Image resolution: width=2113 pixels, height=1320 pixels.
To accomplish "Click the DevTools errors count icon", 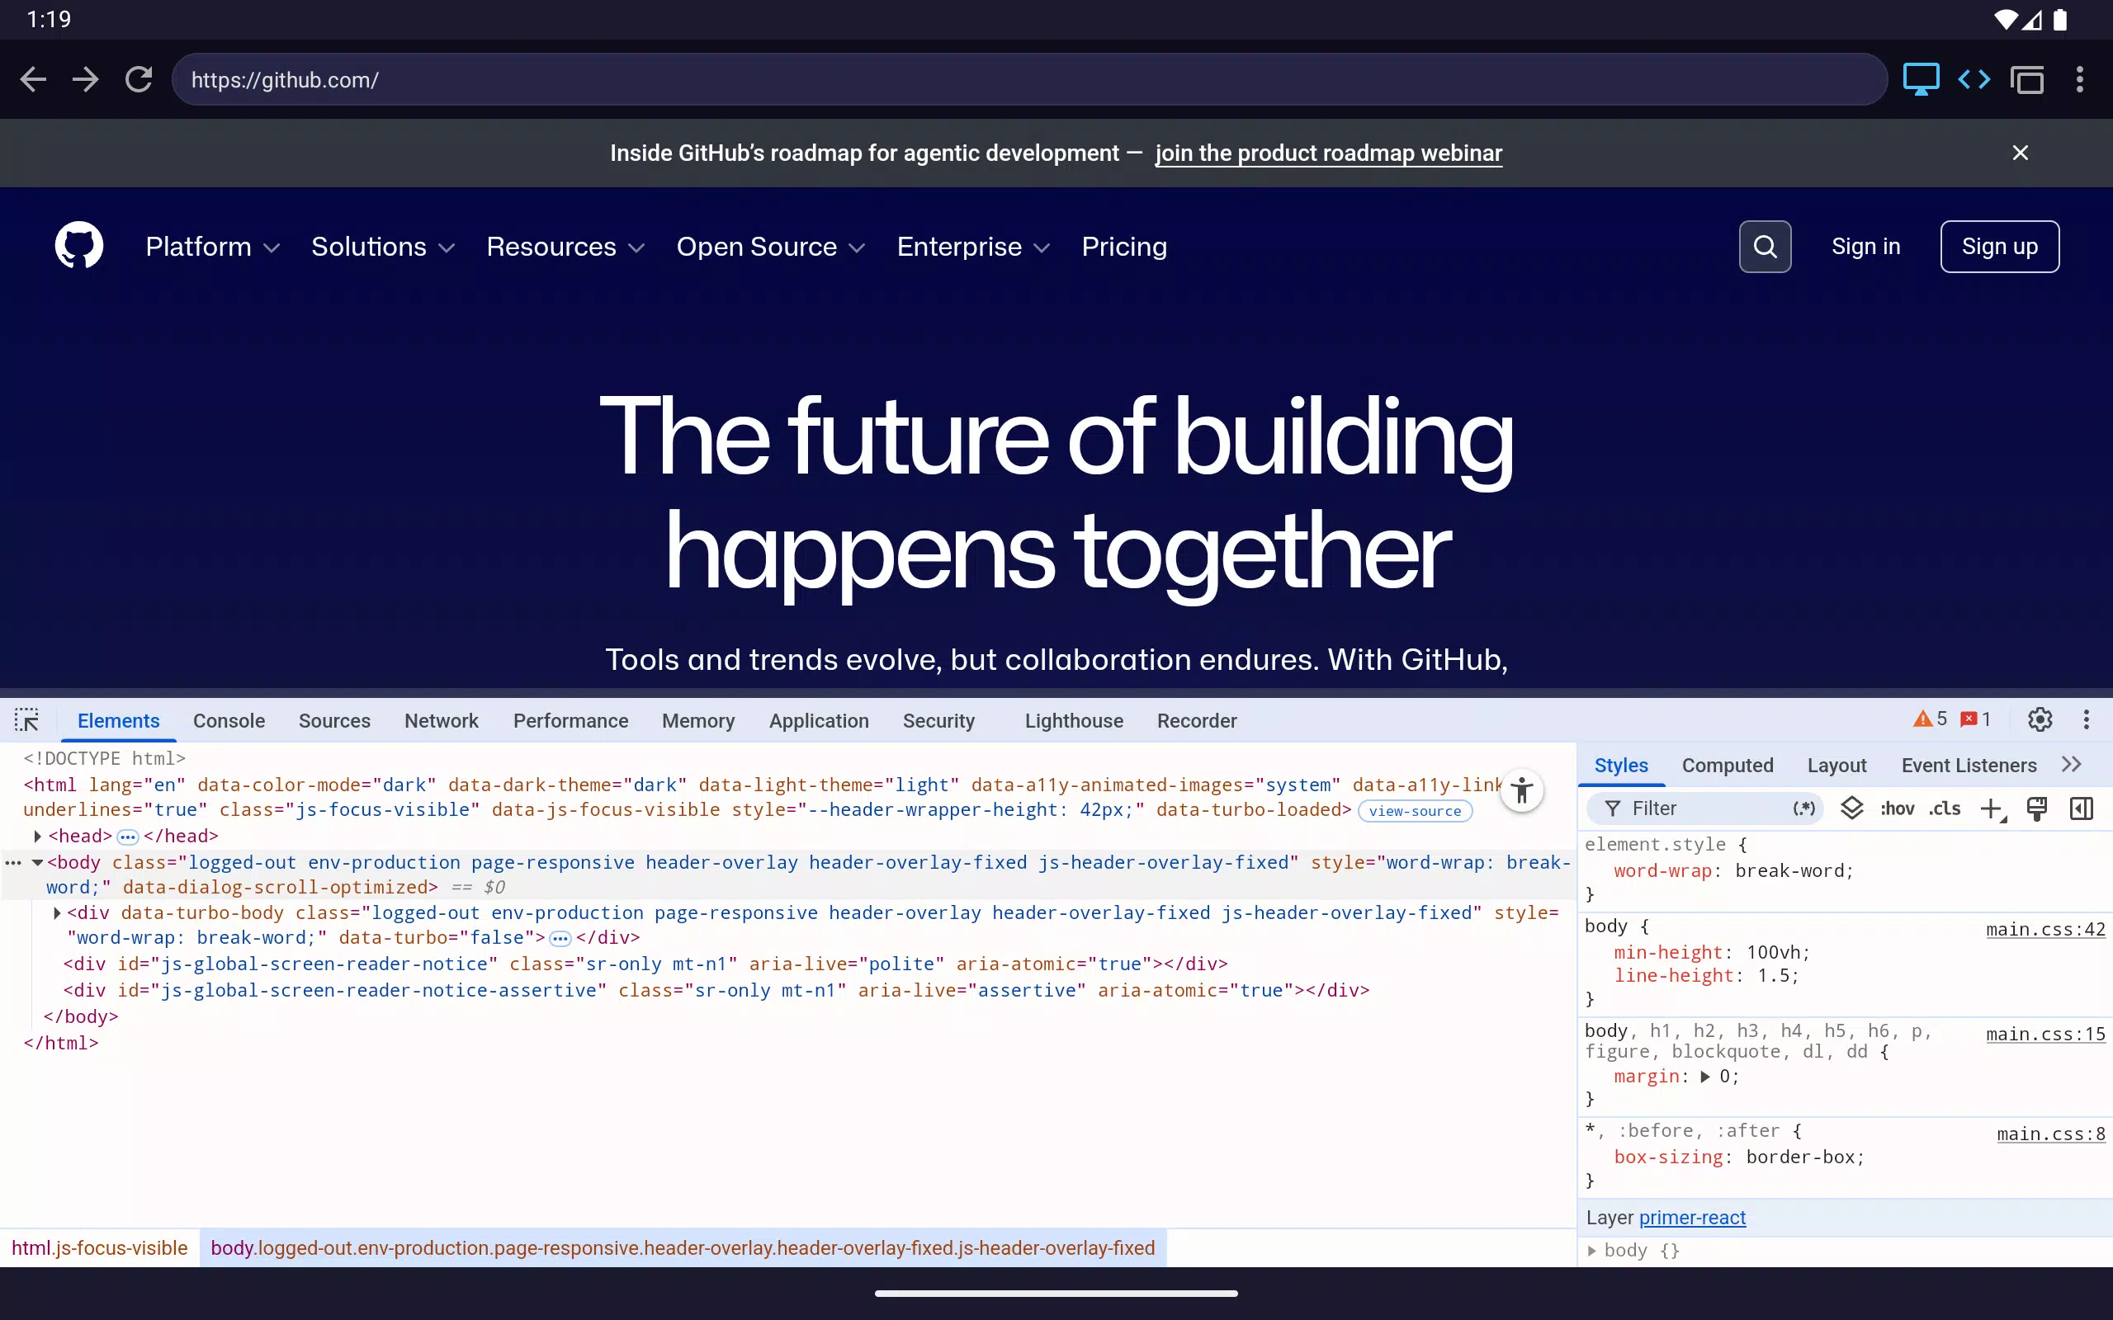I will click(1975, 719).
